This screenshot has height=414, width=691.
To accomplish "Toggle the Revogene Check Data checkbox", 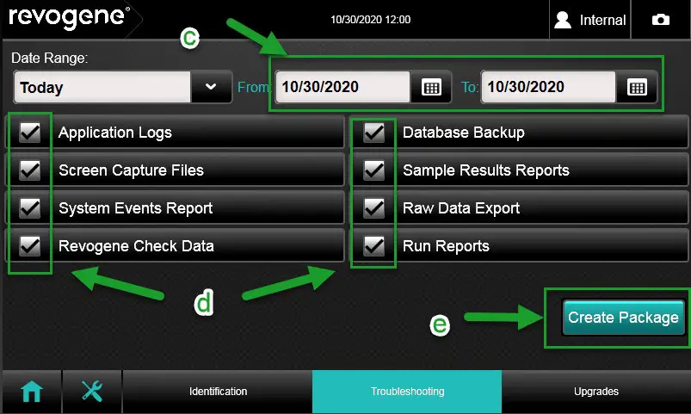I will (x=30, y=246).
